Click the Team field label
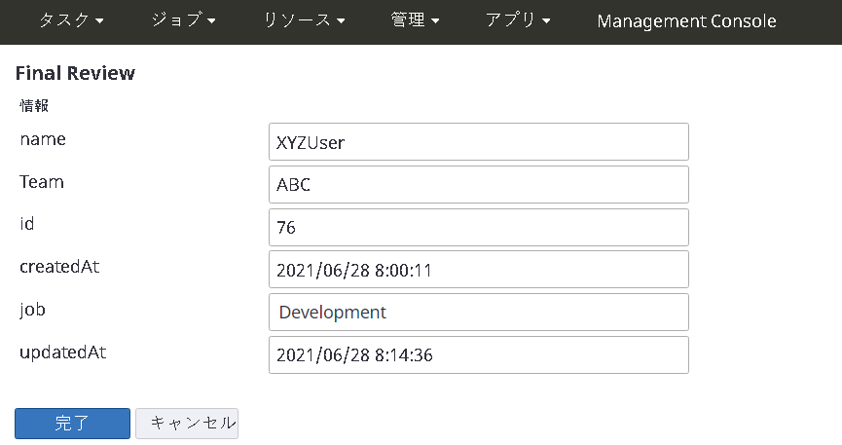842x445 pixels. pos(41,181)
